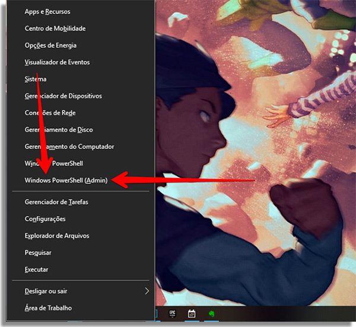Open Apps e Recursos menu entry

tap(81, 12)
